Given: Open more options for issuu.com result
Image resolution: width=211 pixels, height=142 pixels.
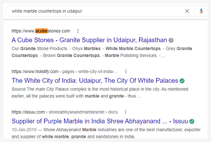Looking at the screenshot, I should [x=126, y=112].
